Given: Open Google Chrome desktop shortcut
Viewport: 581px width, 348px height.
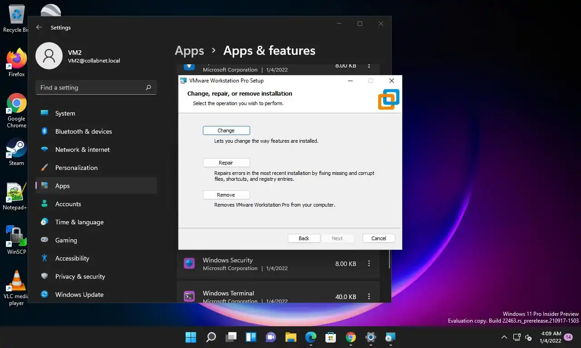Looking at the screenshot, I should tap(16, 111).
